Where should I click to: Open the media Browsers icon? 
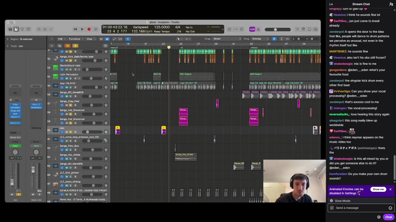316,29
